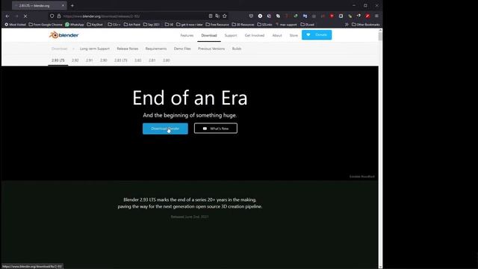
Task: Open the Pocket icon in toolbar
Action: pos(251,16)
